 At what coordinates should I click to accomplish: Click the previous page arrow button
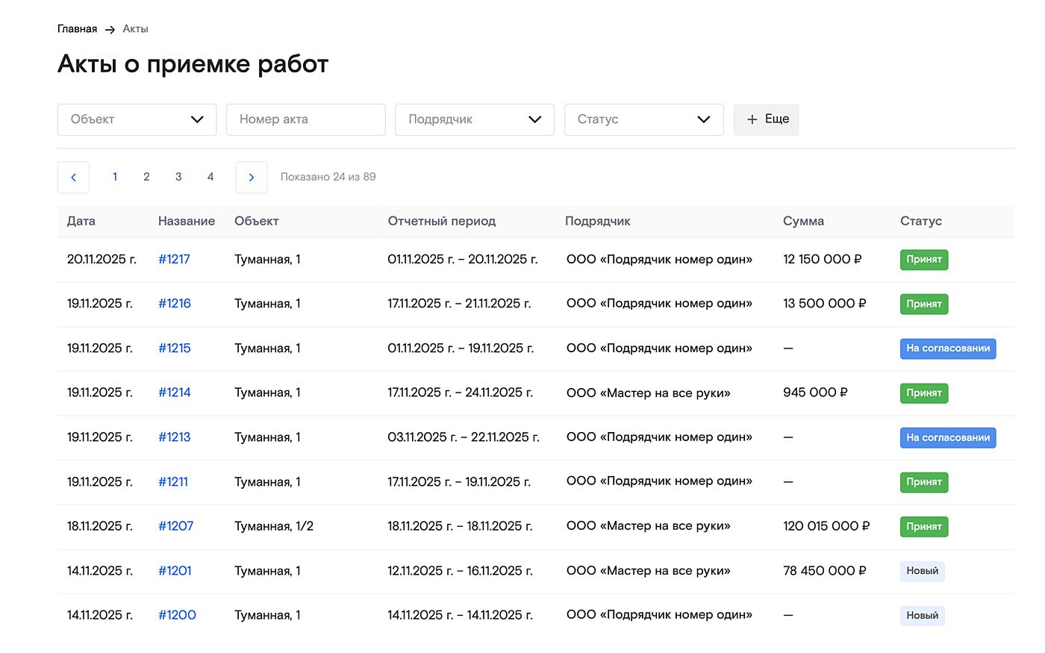click(x=73, y=178)
